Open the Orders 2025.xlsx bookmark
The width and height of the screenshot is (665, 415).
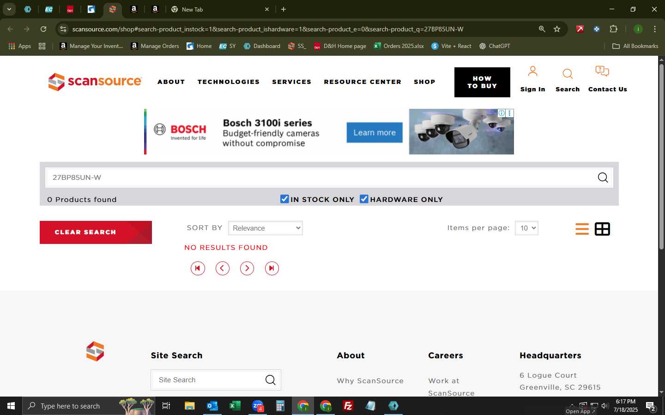(399, 46)
